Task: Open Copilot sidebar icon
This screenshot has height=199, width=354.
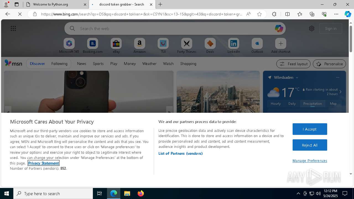Action: [348, 14]
